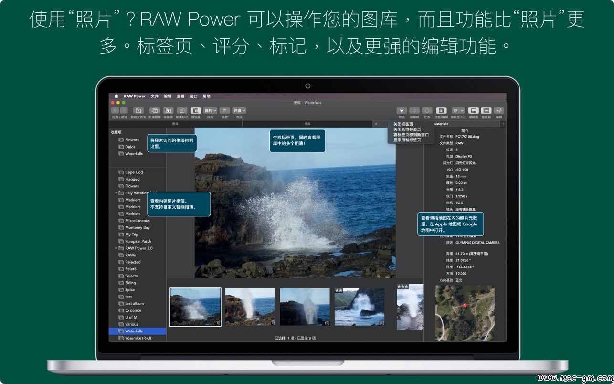Select the second waterfall thumbnail in filmstrip

[250, 307]
